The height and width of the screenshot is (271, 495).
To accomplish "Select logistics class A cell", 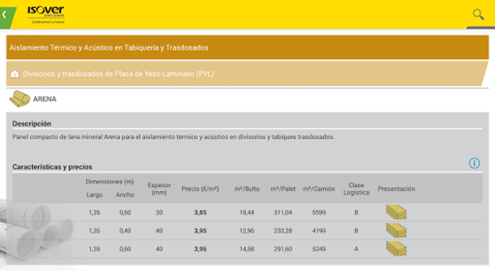I will tap(356, 249).
